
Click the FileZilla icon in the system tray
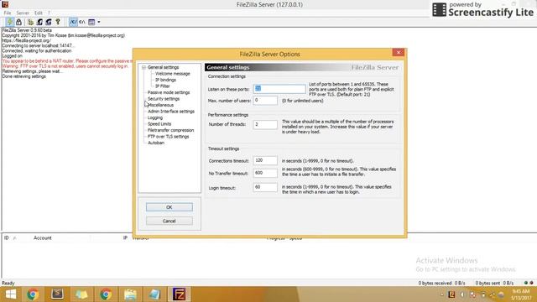coord(451,294)
